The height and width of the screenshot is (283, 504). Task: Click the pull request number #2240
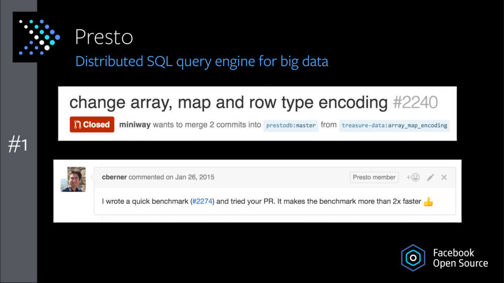click(415, 102)
